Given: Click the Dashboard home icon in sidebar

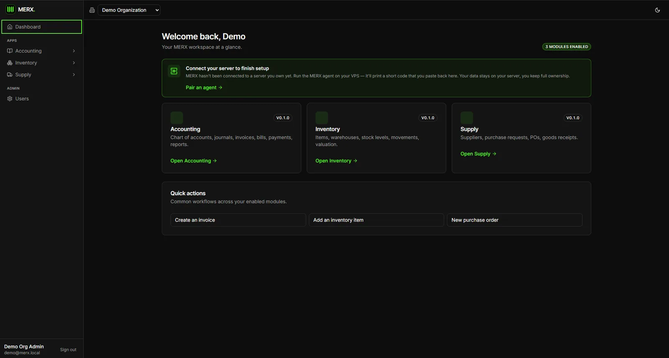Looking at the screenshot, I should pos(10,27).
